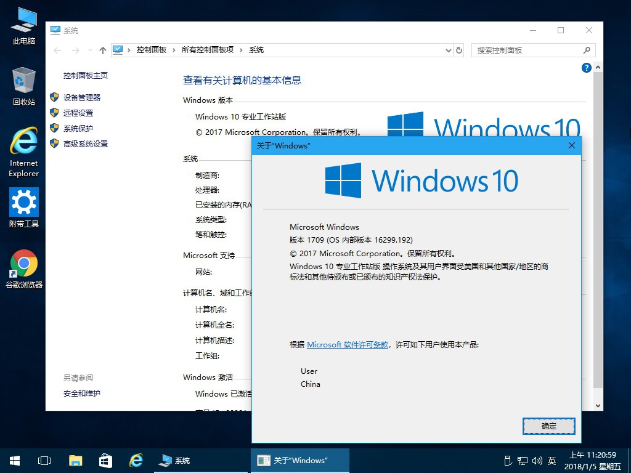Click User licensee name in dialog

(309, 371)
